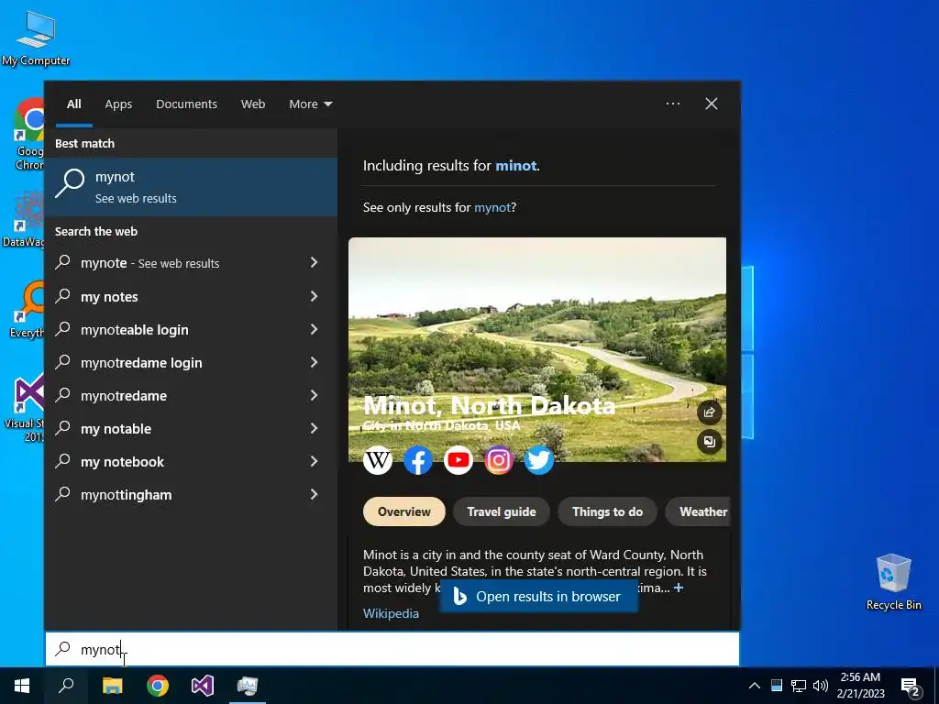The height and width of the screenshot is (704, 939).
Task: Expand the my notebook suggestion arrow
Action: pos(314,461)
